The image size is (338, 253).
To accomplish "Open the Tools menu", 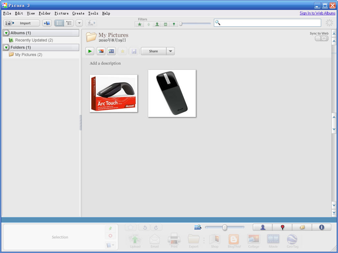I will click(x=93, y=13).
